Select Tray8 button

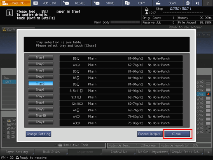click(x=41, y=103)
